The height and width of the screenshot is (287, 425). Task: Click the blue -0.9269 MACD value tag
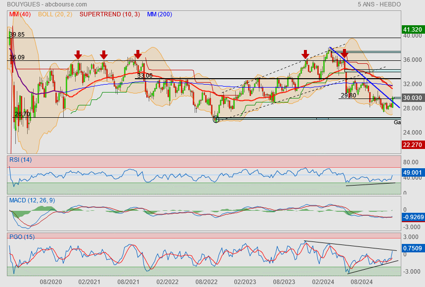tap(413, 217)
